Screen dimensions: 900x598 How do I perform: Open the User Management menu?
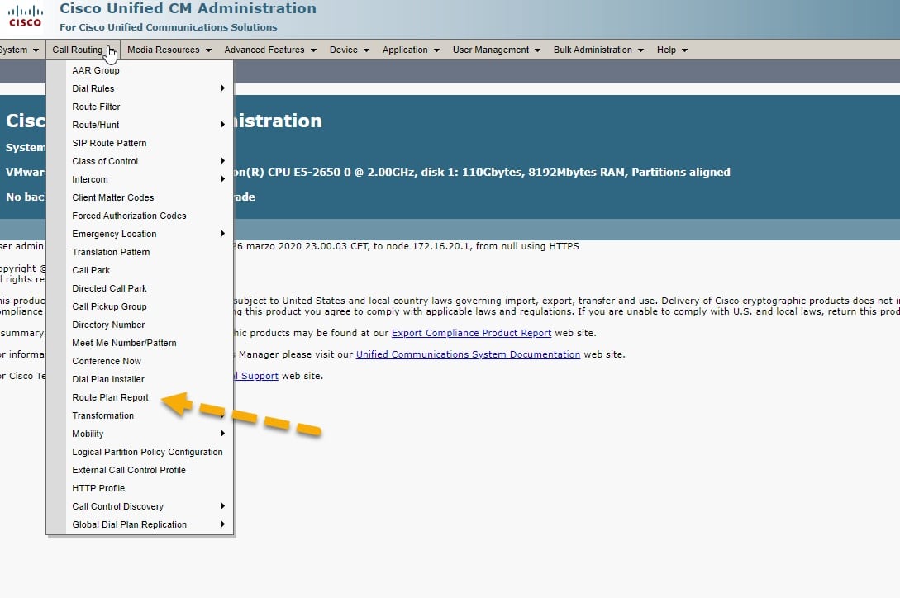click(497, 50)
